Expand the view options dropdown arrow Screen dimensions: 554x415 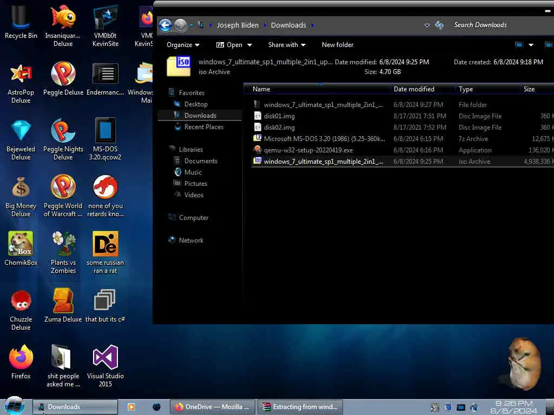(x=531, y=45)
